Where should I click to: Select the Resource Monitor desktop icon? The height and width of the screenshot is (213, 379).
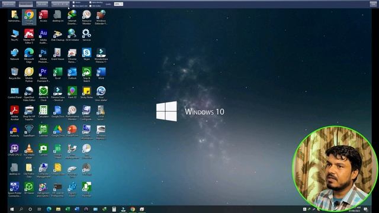(x=86, y=17)
